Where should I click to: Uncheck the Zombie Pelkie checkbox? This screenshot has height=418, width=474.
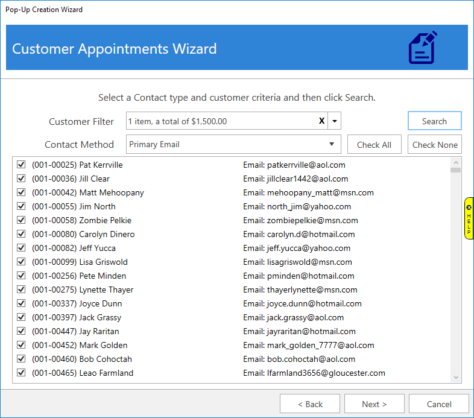click(22, 220)
